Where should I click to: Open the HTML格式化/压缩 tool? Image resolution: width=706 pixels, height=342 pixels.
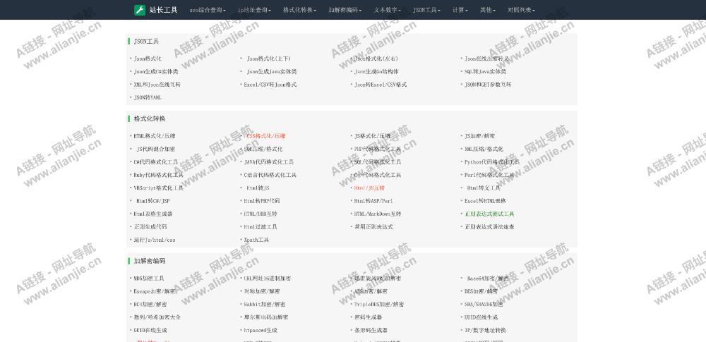155,136
